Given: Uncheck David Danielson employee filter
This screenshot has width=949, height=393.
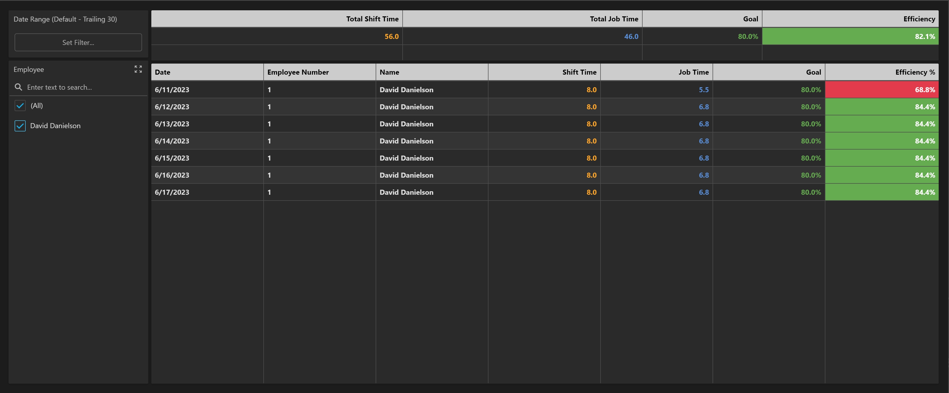Looking at the screenshot, I should click(20, 126).
